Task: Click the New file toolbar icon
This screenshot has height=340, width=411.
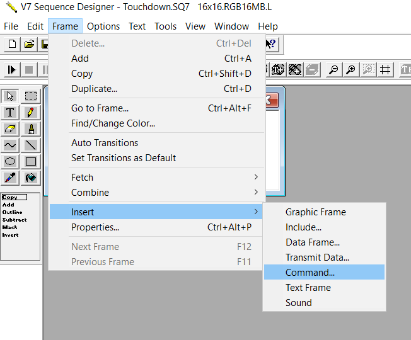Action: point(12,44)
